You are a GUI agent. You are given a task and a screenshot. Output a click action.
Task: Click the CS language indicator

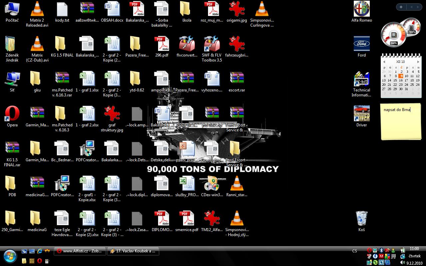[355, 251]
